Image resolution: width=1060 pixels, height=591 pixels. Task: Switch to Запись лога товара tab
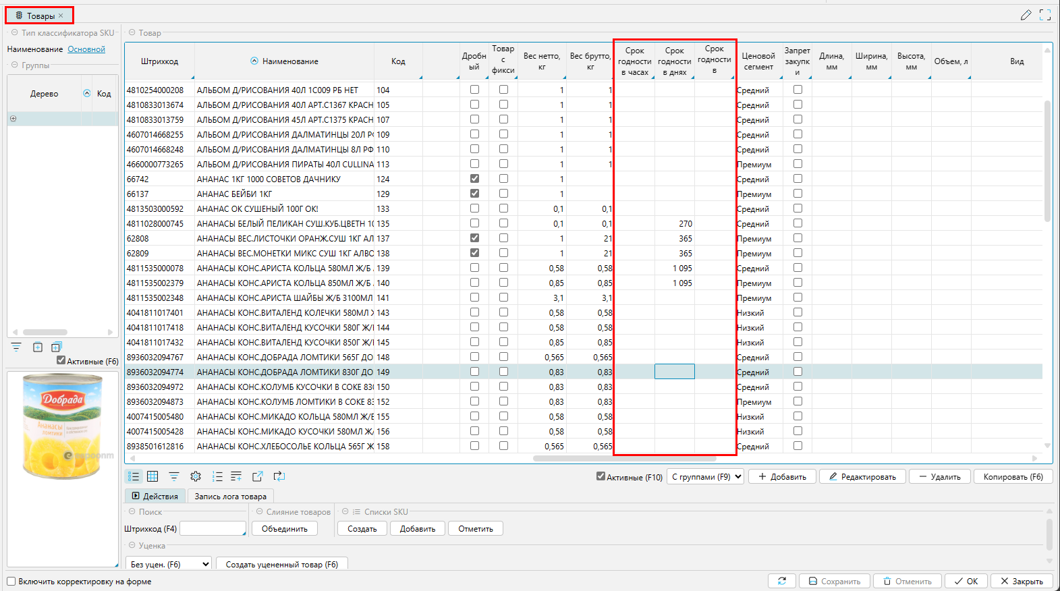pos(230,496)
